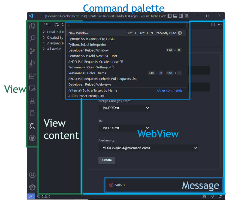Open the Explorer view in activity bar

coord(32,26)
